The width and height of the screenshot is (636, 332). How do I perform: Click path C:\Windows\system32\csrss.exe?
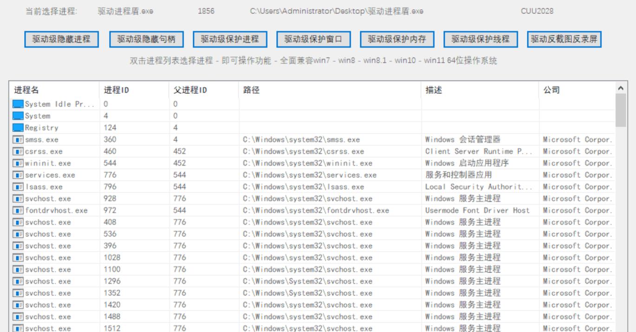pyautogui.click(x=303, y=151)
